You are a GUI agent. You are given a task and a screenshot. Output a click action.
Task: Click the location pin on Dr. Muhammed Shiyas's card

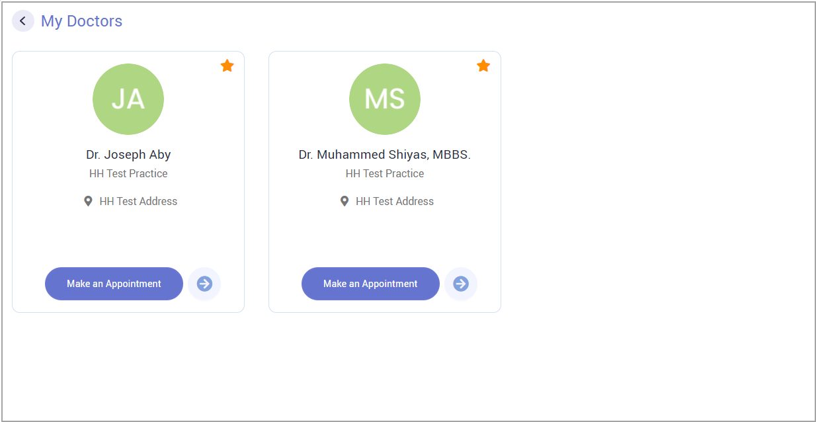click(x=345, y=201)
